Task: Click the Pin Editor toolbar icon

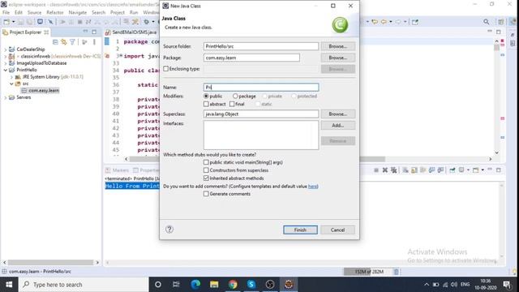Action: pos(415,22)
